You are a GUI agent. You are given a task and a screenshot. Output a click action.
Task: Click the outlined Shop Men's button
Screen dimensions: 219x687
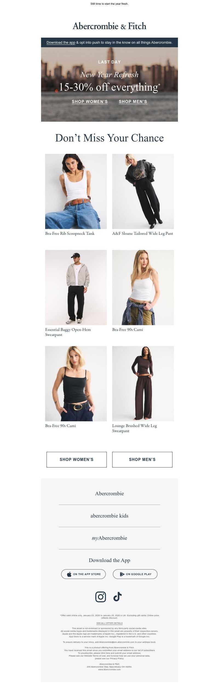point(142,460)
